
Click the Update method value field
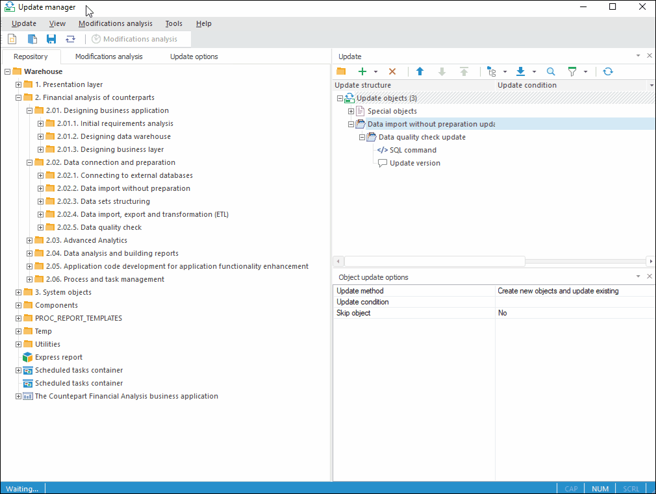point(574,291)
